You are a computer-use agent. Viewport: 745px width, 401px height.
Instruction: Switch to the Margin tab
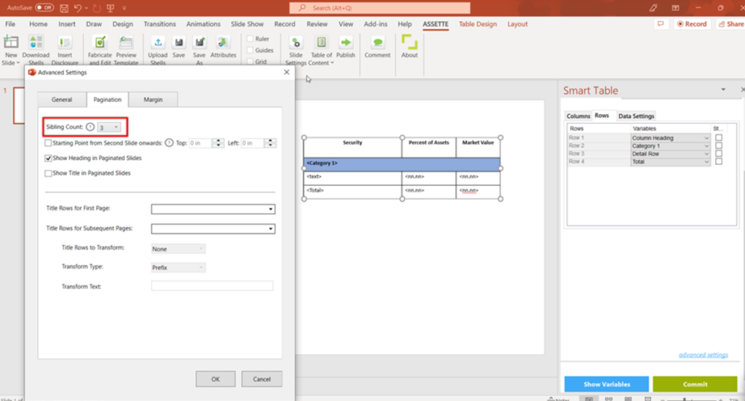(153, 99)
